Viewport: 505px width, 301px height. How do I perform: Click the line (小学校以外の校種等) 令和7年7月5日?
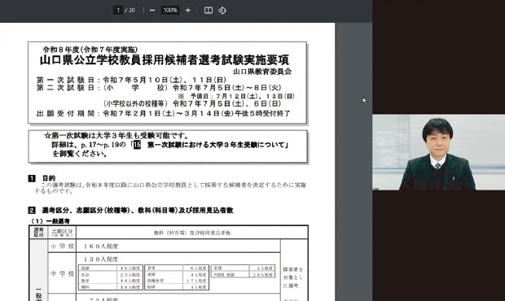[x=192, y=104]
